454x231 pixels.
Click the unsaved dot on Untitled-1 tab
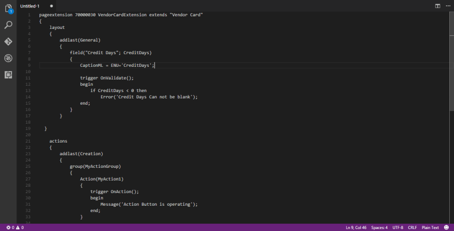pyautogui.click(x=52, y=6)
